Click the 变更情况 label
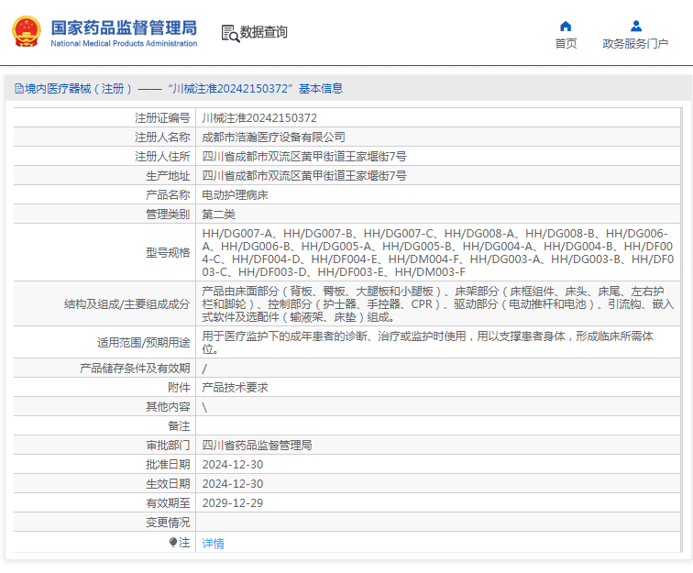Image resolution: width=693 pixels, height=573 pixels. pyautogui.click(x=168, y=523)
